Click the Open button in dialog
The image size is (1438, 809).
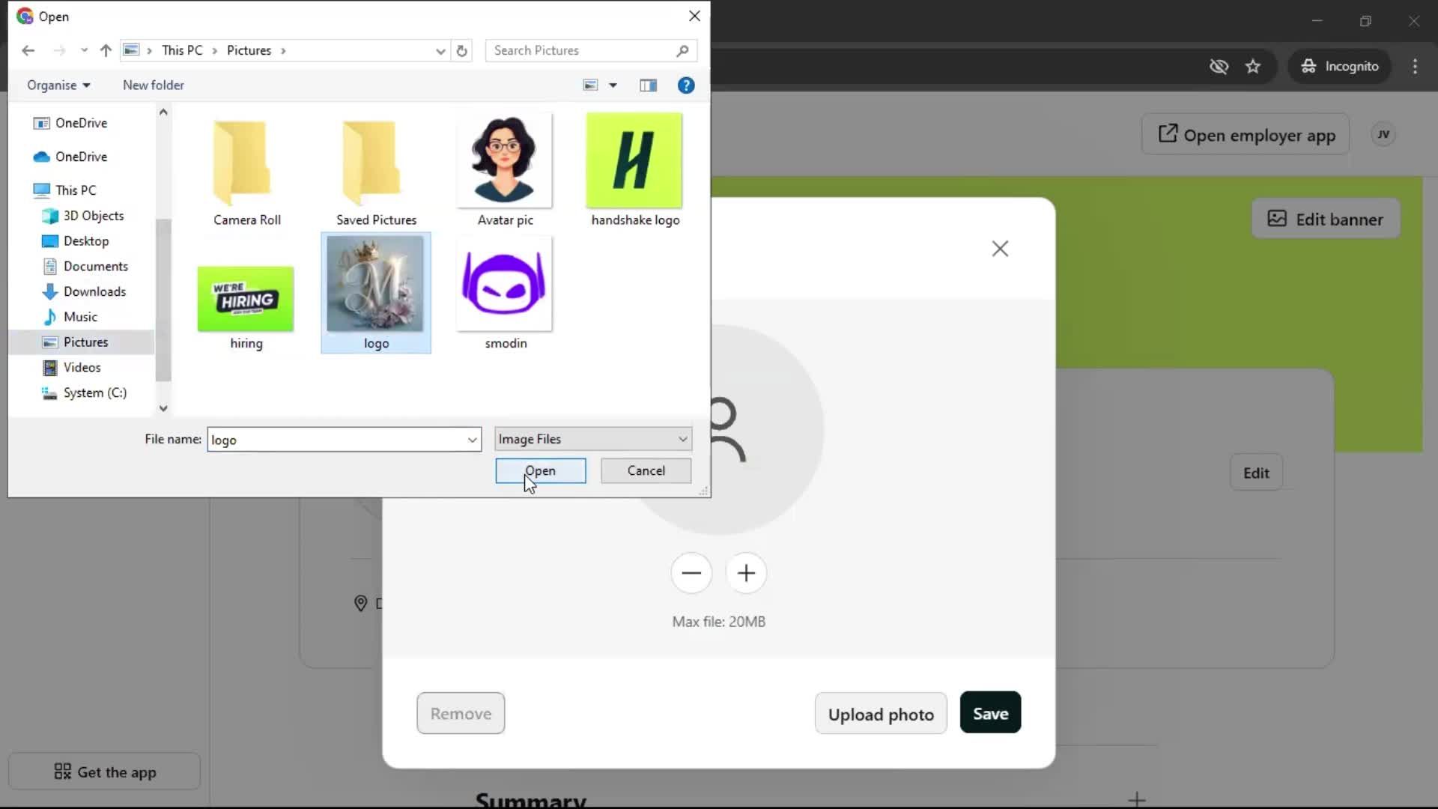tap(541, 470)
